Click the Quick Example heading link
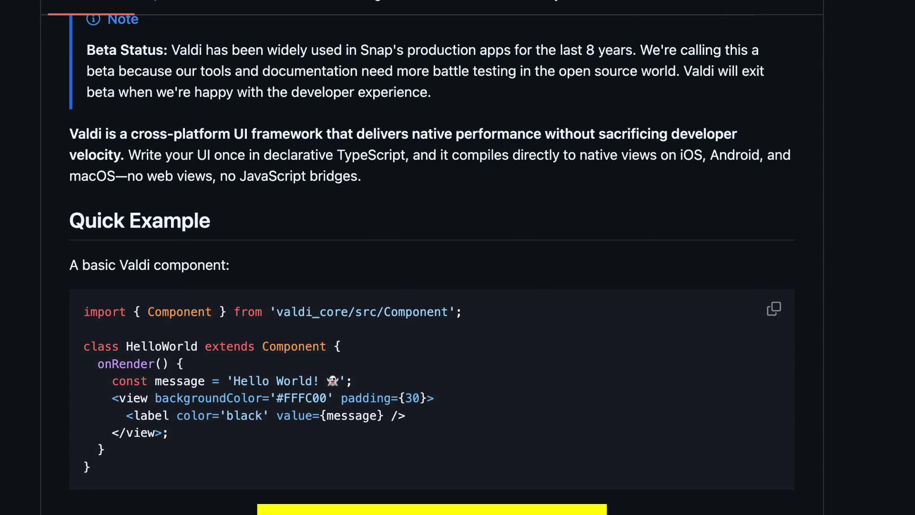The height and width of the screenshot is (515, 915). click(x=139, y=220)
